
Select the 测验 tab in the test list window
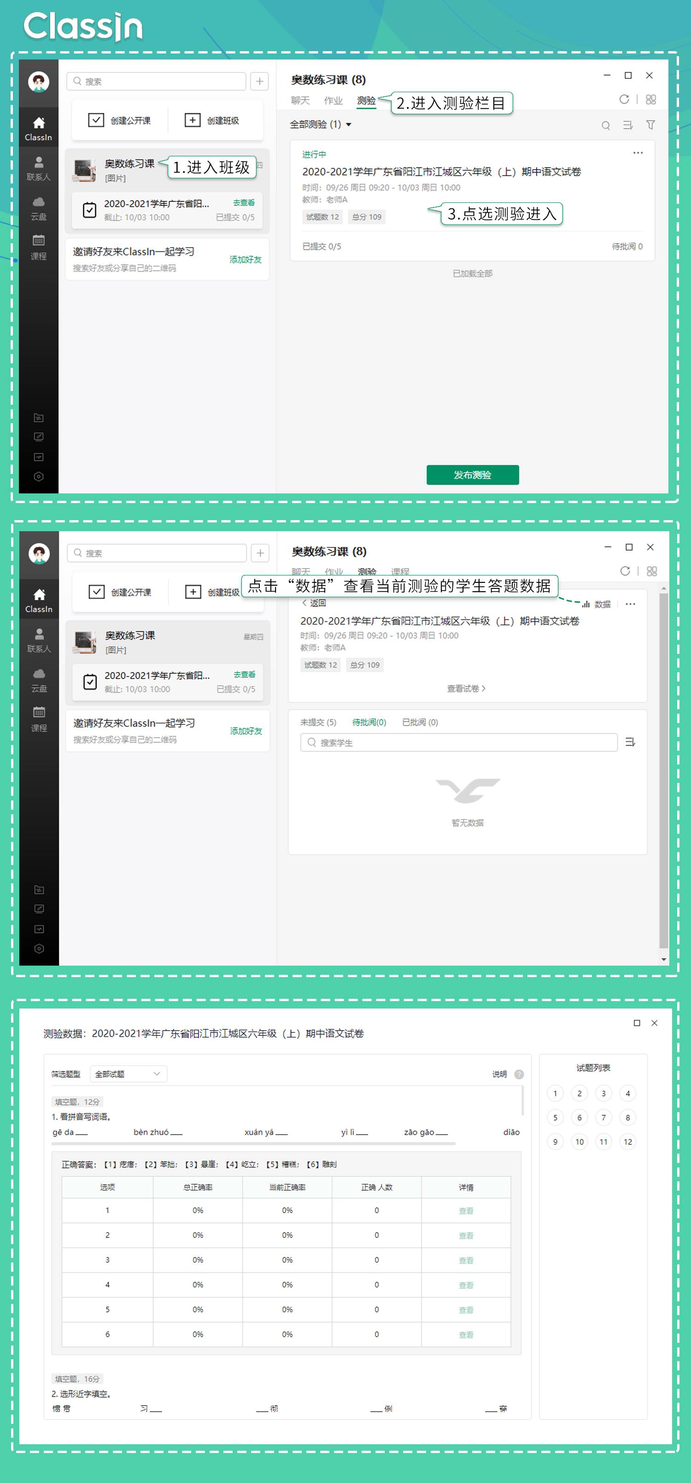tap(366, 100)
